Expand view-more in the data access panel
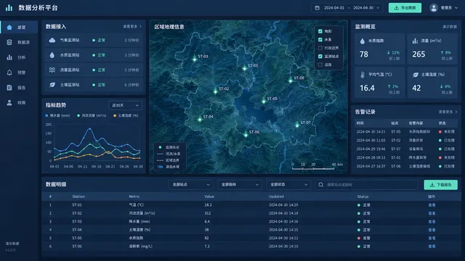 click(x=132, y=27)
